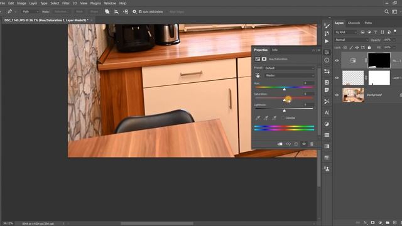Open the Path mode dropdown

tap(30, 11)
